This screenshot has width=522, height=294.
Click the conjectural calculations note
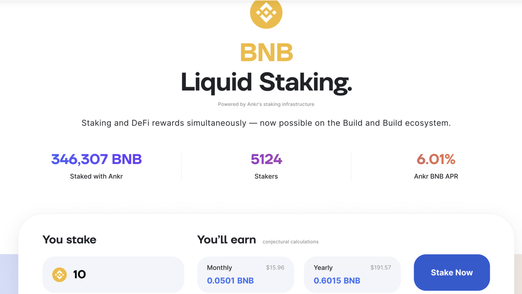click(x=291, y=242)
